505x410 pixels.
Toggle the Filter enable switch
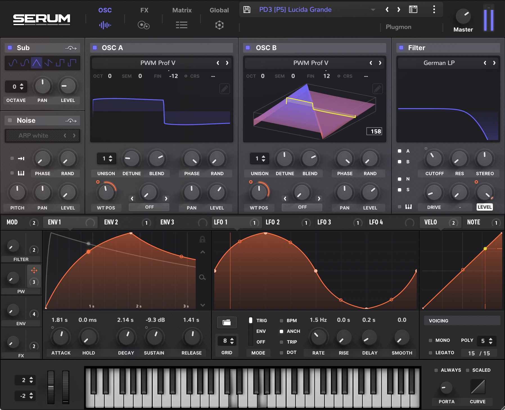coord(401,48)
